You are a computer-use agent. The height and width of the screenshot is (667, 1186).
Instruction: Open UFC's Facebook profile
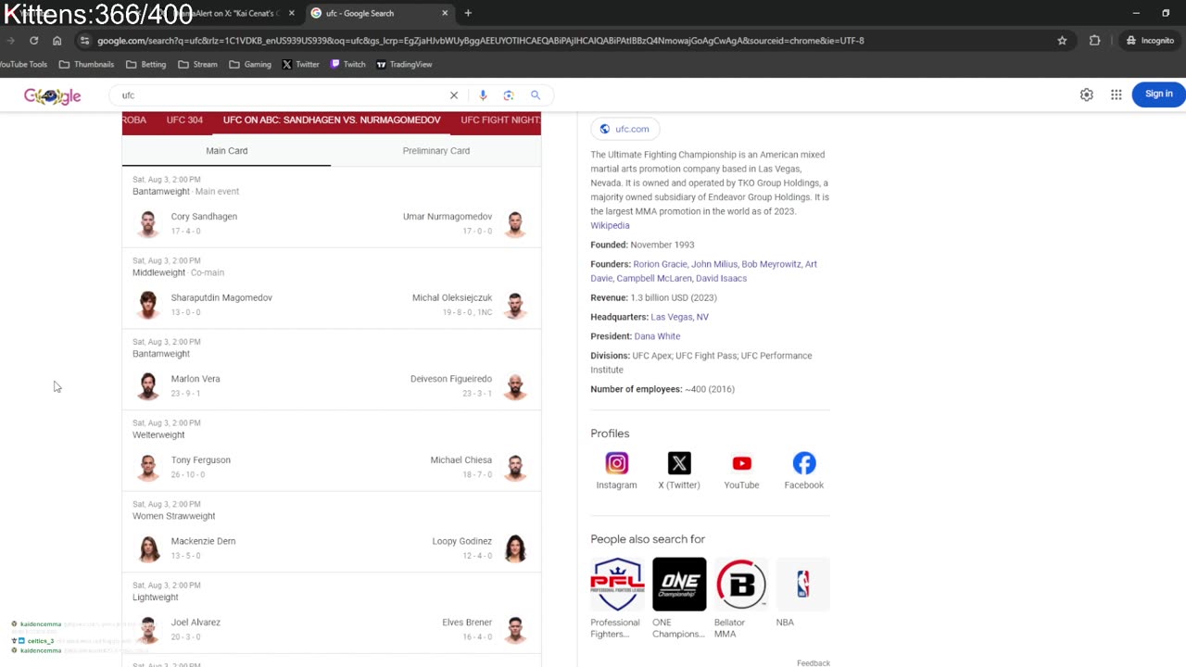point(803,471)
